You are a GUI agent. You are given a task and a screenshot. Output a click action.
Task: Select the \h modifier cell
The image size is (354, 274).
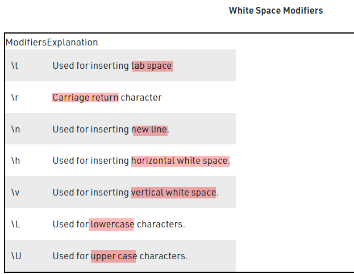(15, 161)
